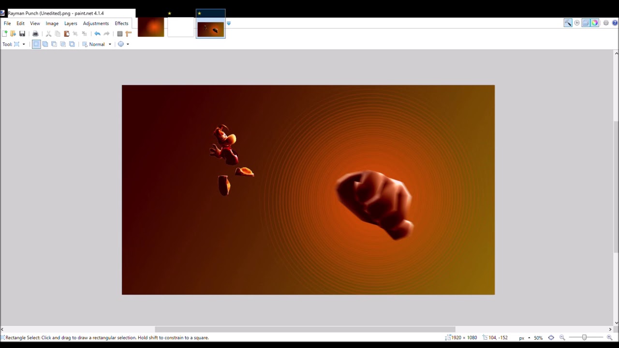The image size is (619, 348).
Task: Open the File menu
Action: tap(7, 23)
